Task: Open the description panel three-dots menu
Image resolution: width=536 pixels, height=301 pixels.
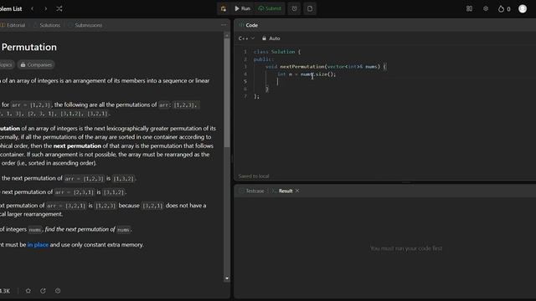Action: [x=224, y=25]
